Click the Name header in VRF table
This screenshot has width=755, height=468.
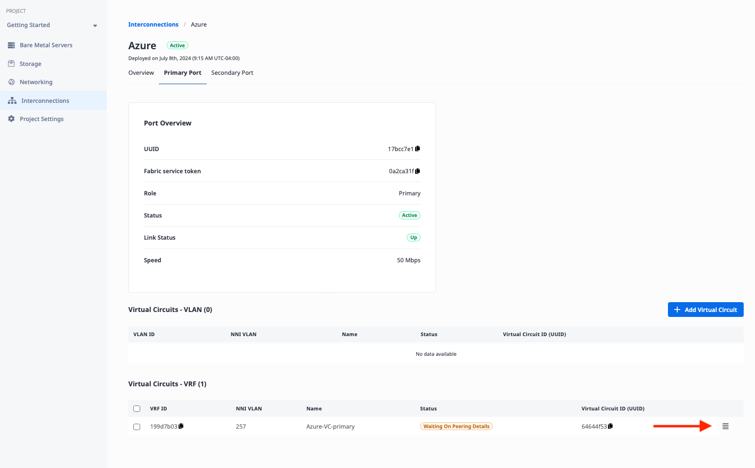click(314, 408)
